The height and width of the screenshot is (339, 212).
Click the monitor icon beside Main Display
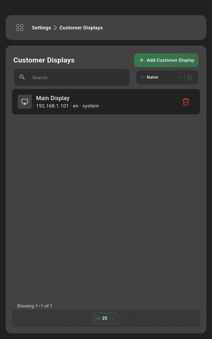pos(25,102)
